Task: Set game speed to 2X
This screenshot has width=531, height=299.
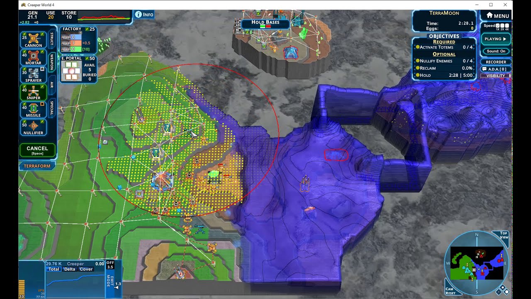Action: pyautogui.click(x=502, y=26)
